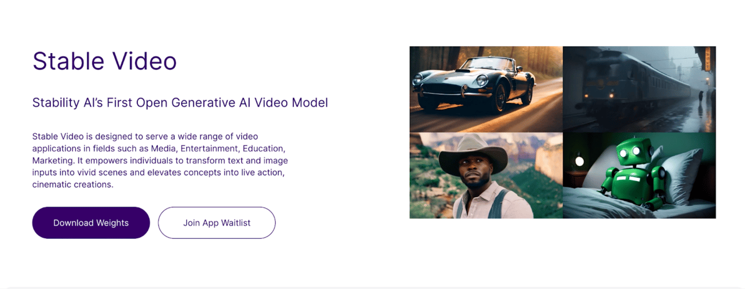Select the "Stability AI's First Open Generative AI Video Model" subtitle

pos(180,103)
